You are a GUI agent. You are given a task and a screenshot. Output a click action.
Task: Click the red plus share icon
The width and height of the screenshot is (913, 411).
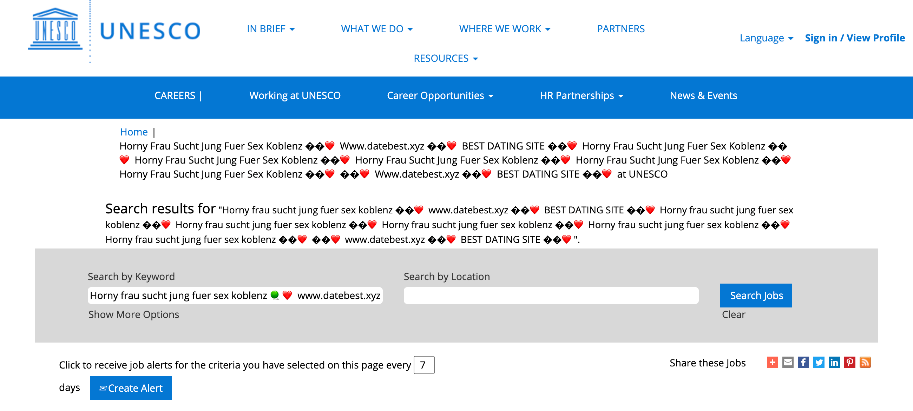[x=772, y=362]
